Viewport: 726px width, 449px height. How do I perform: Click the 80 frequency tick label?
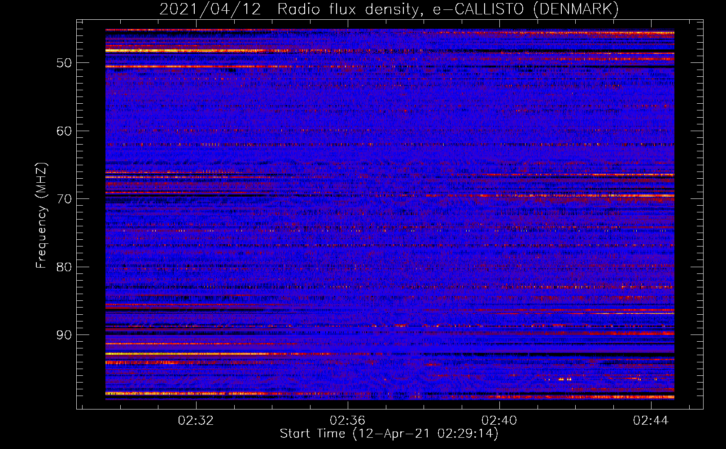(x=64, y=267)
